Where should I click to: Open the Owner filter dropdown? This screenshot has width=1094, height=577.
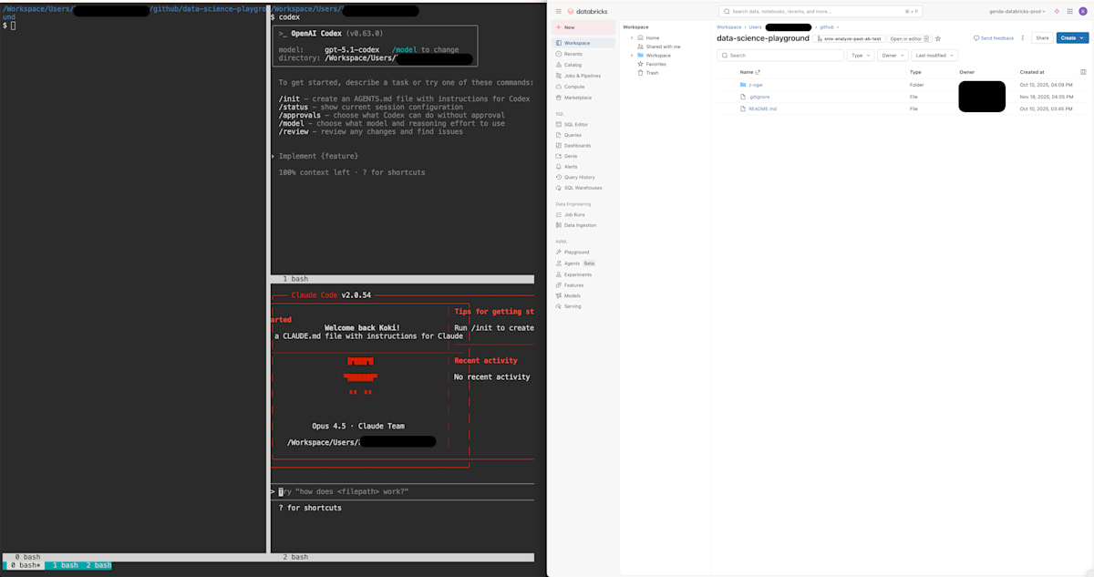click(892, 56)
